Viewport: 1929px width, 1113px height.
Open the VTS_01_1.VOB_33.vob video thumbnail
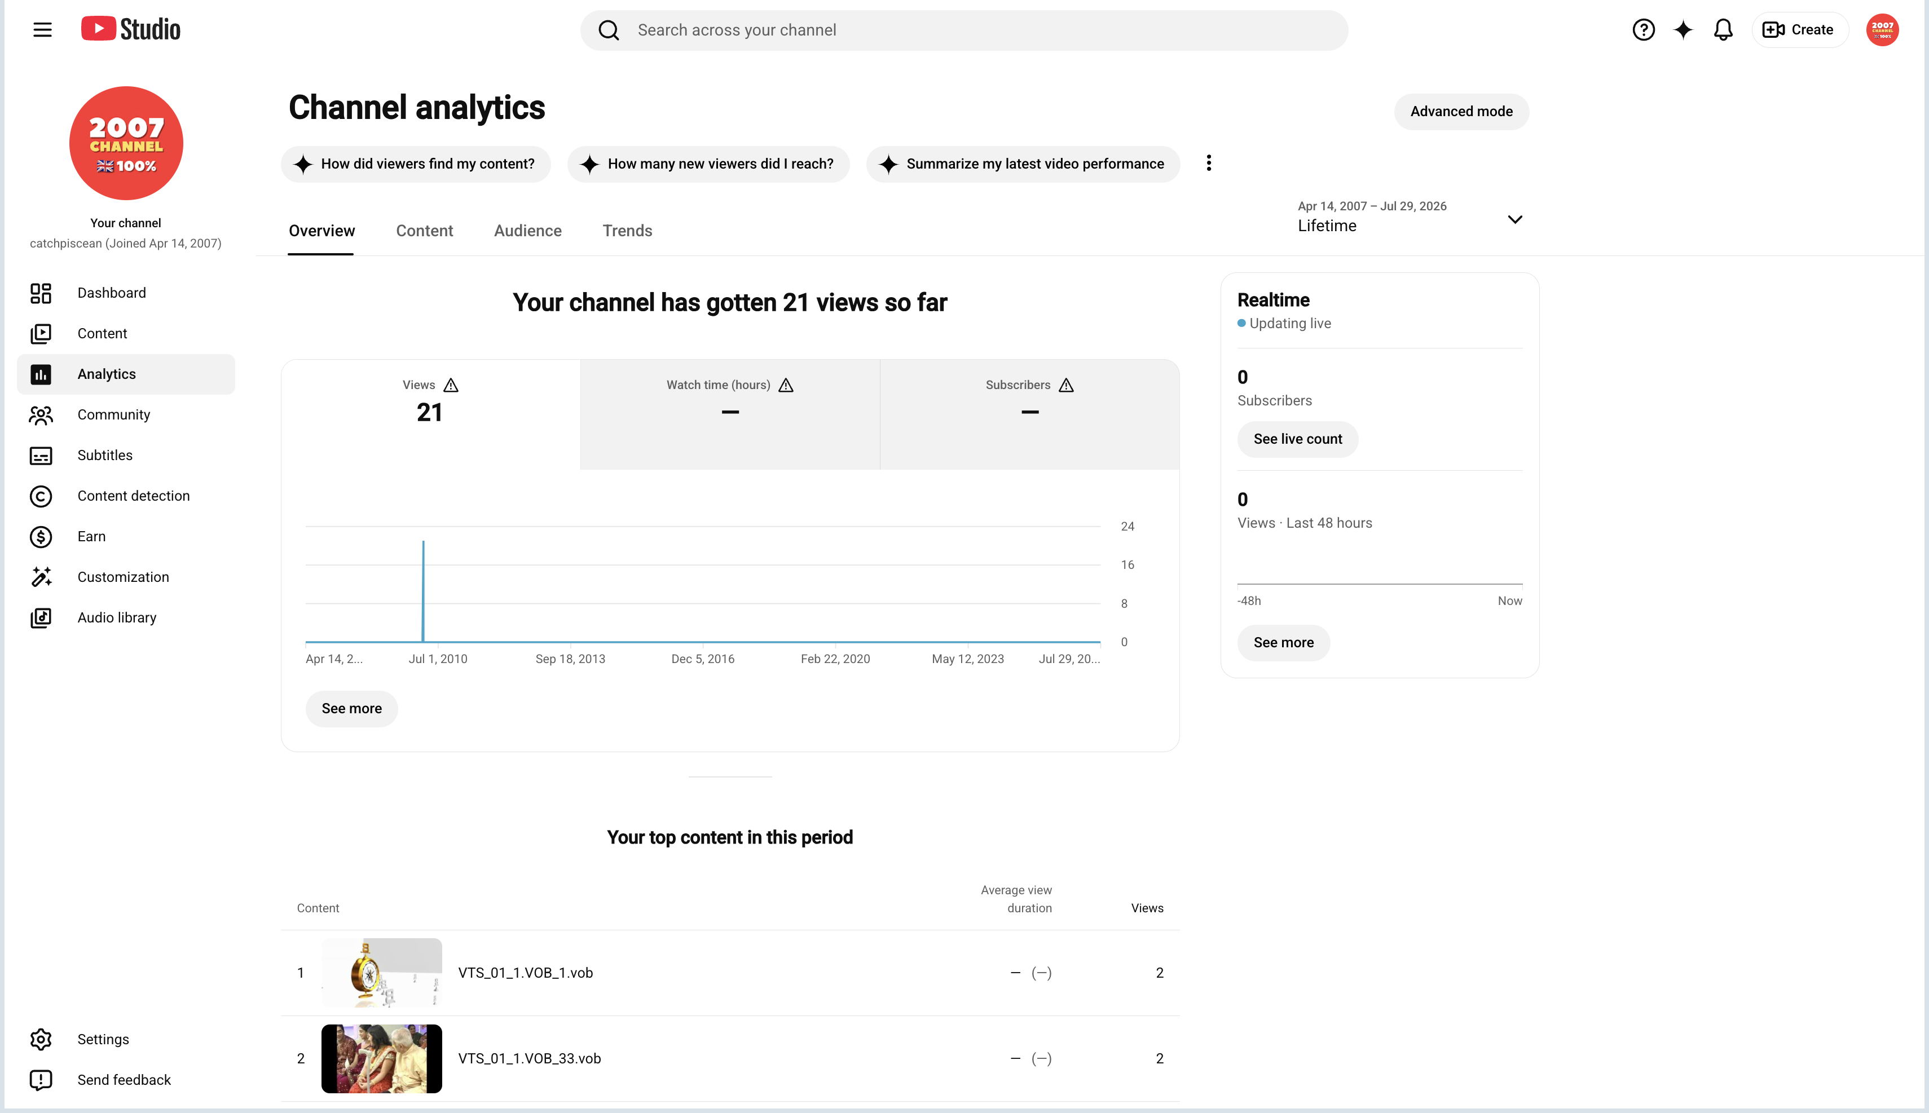point(381,1059)
